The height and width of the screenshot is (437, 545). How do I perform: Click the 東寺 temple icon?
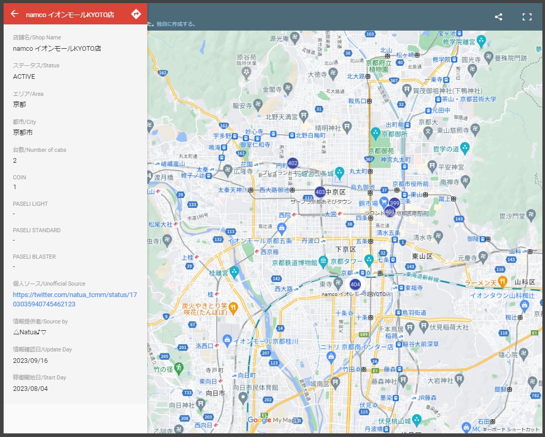[x=338, y=284]
